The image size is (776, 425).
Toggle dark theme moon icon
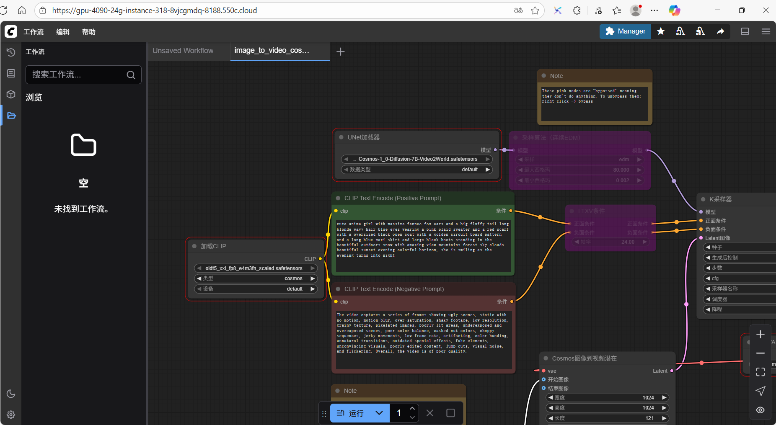coord(11,394)
